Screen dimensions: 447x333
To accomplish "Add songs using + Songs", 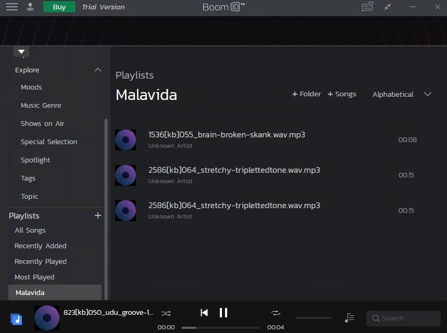I will point(342,94).
